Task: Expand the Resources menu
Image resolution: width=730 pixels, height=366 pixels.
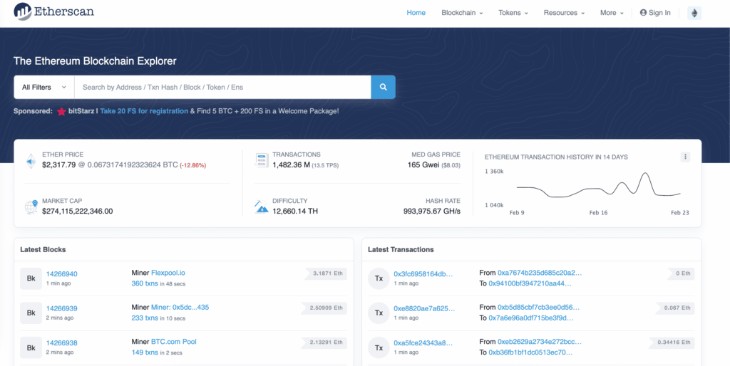Action: [564, 13]
